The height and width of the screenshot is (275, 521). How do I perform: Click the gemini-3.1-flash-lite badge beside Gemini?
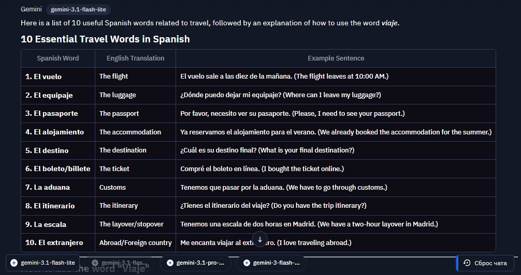(x=78, y=9)
